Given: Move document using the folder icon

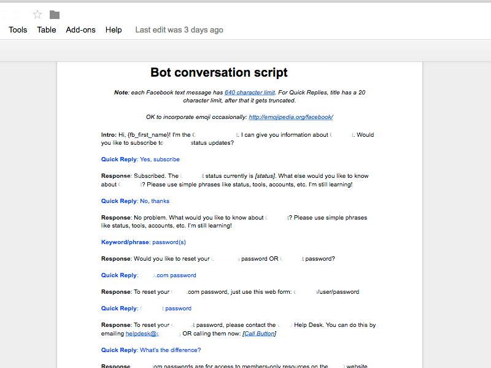Looking at the screenshot, I should tap(55, 15).
